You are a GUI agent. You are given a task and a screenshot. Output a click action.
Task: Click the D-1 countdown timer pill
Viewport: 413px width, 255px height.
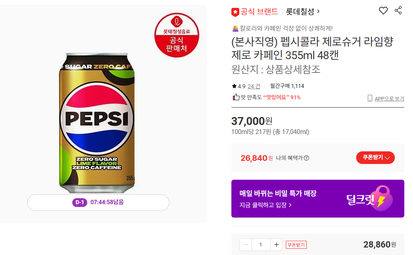[x=98, y=203]
